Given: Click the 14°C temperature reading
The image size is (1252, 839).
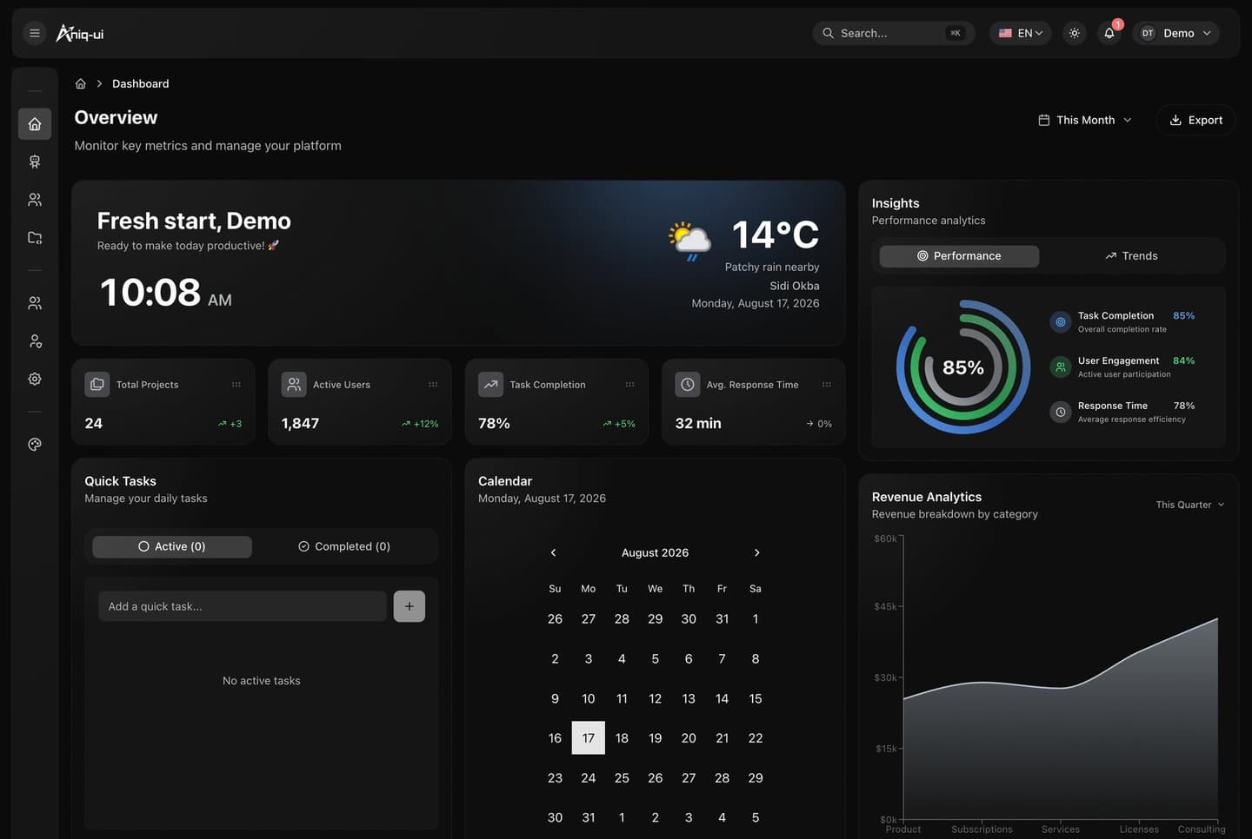Looking at the screenshot, I should (x=776, y=235).
